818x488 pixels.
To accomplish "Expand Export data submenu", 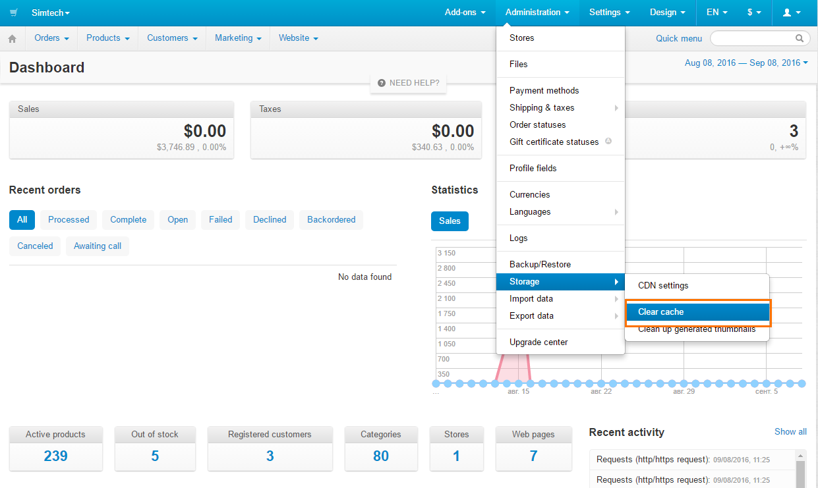I will click(x=560, y=316).
